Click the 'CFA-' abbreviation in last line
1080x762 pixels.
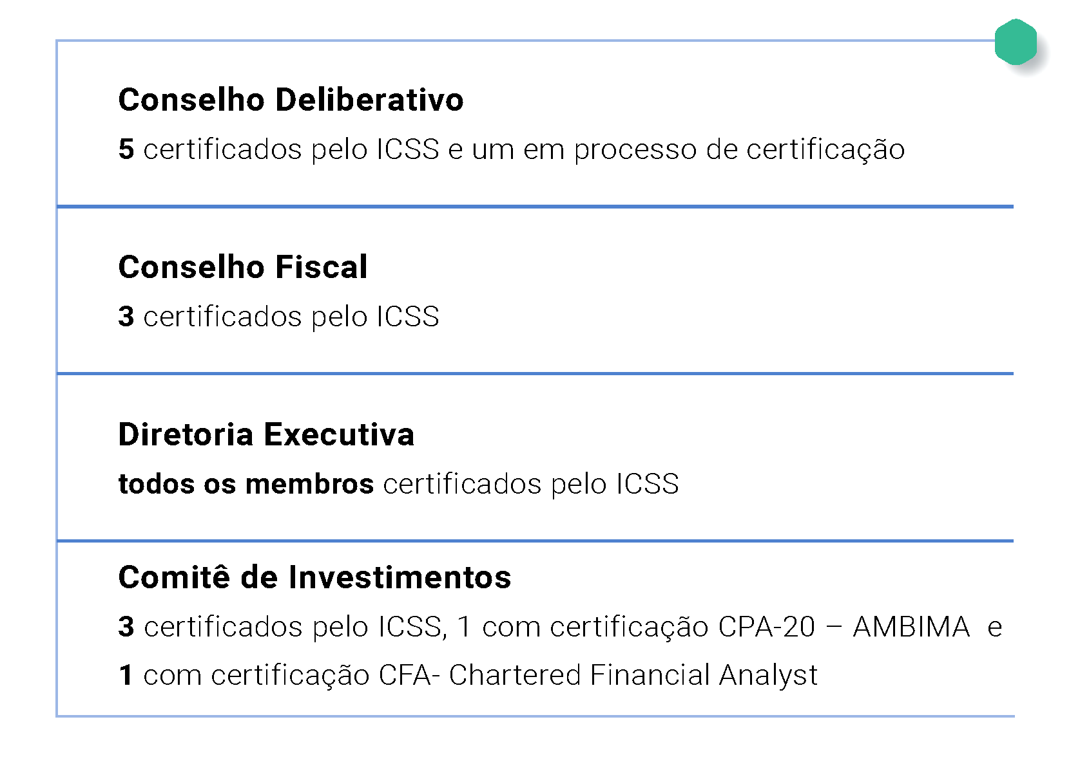pyautogui.click(x=409, y=675)
